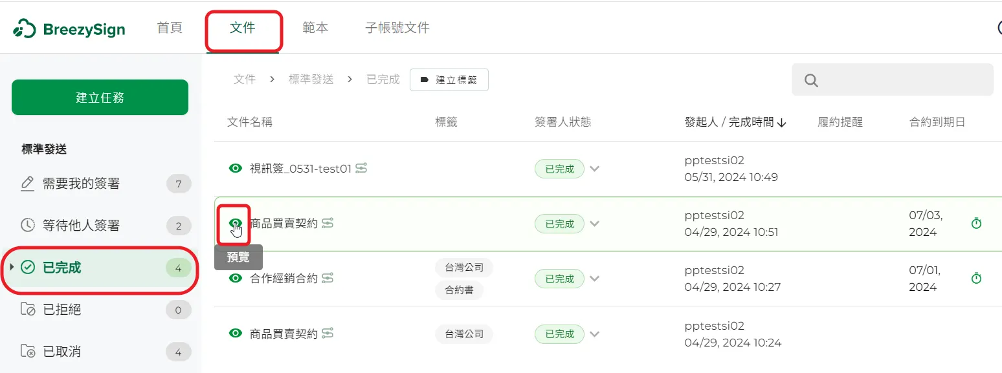The width and height of the screenshot is (1002, 373).
Task: Click workflow icon beside 合作經銷合約
Action: coord(328,279)
